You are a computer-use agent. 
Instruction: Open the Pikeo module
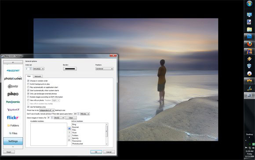(x=13, y=94)
